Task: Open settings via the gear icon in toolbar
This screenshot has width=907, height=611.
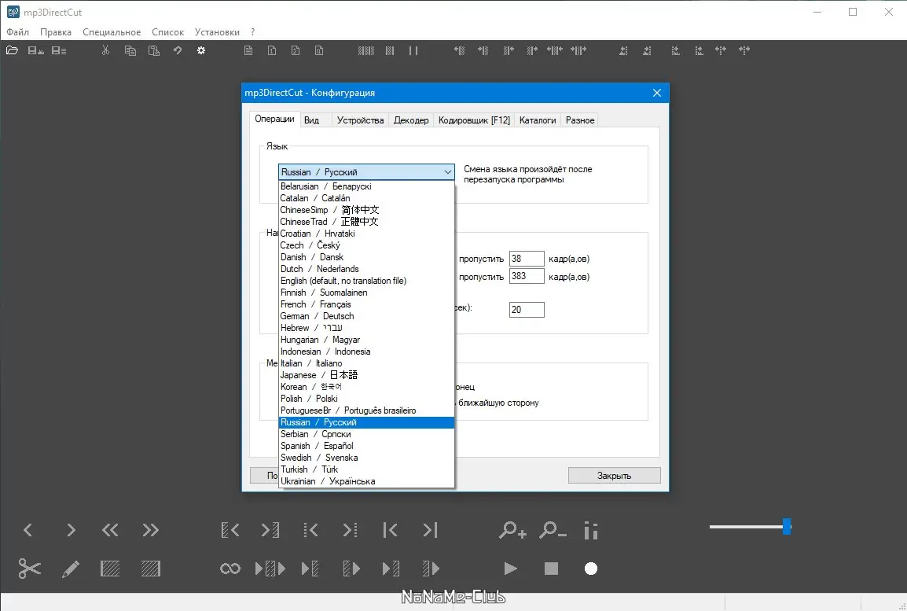Action: coord(200,50)
